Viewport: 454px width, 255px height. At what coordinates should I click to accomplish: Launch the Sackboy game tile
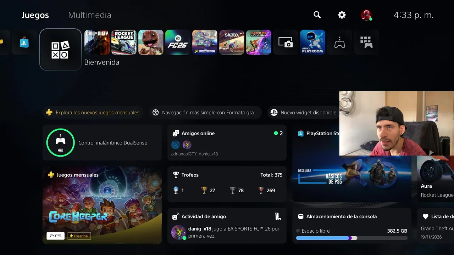151,42
